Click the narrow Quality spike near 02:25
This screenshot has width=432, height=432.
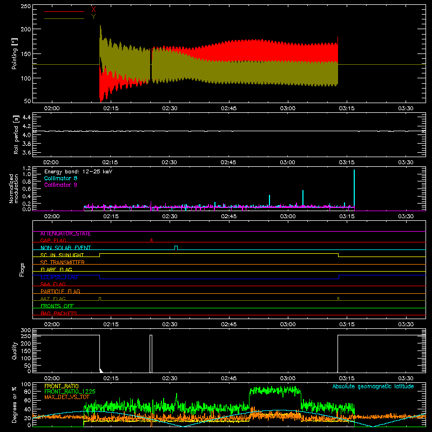(x=151, y=354)
